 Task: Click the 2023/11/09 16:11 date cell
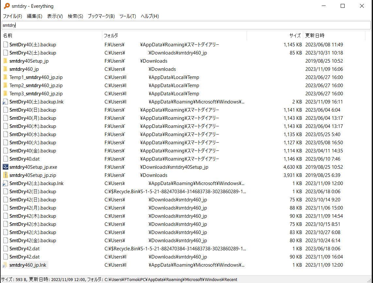(324, 102)
